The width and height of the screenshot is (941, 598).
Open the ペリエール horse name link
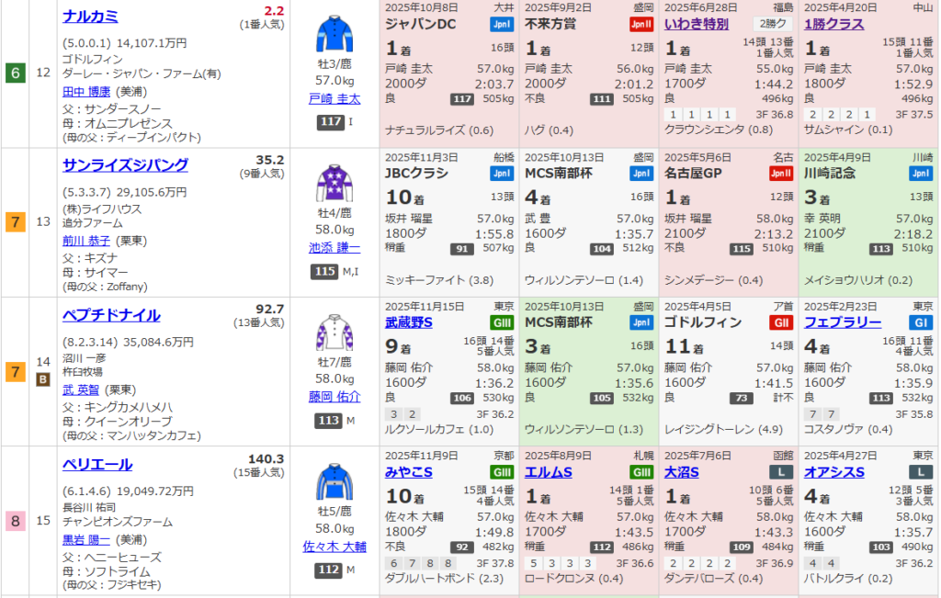(97, 464)
